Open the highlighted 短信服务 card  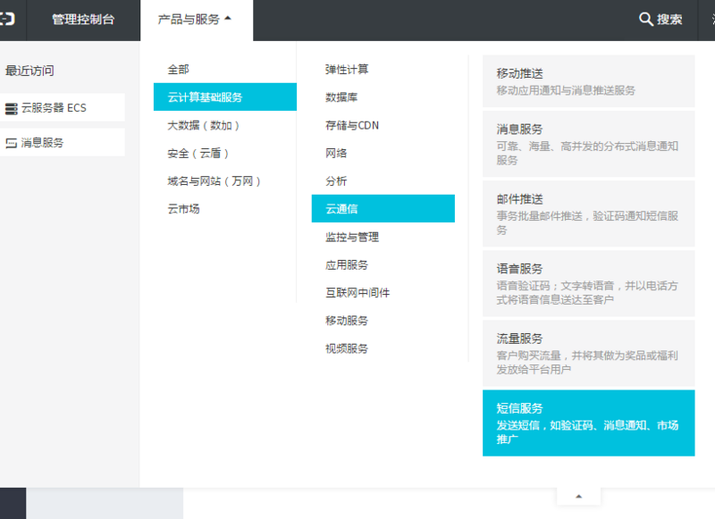pos(589,423)
